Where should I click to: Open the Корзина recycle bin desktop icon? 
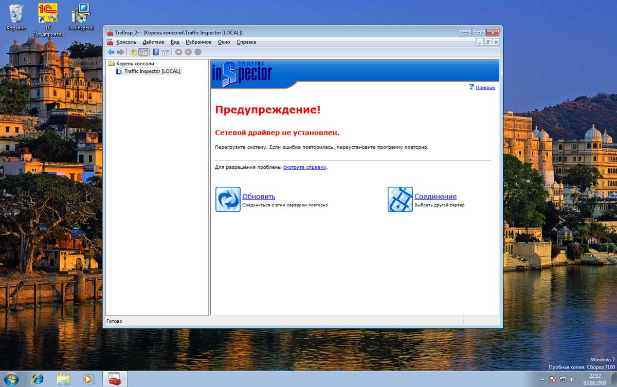pyautogui.click(x=16, y=17)
